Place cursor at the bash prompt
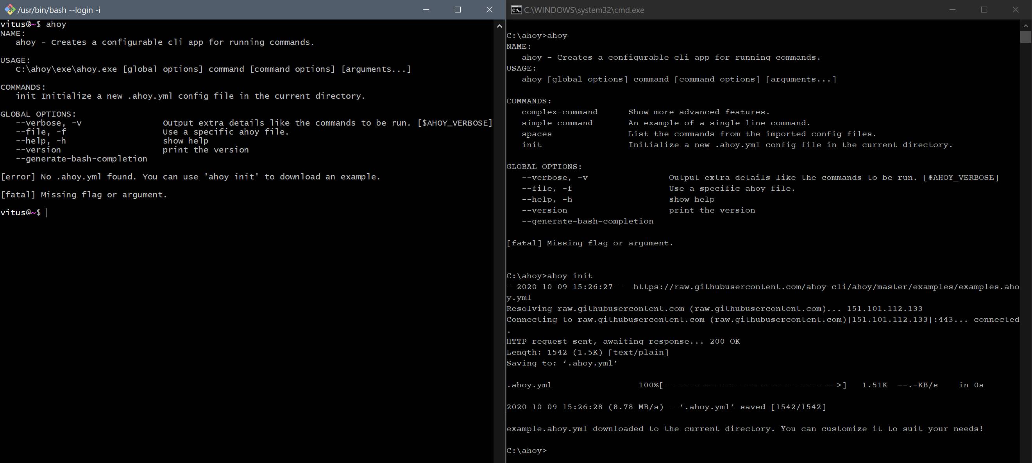This screenshot has height=463, width=1032. (46, 212)
